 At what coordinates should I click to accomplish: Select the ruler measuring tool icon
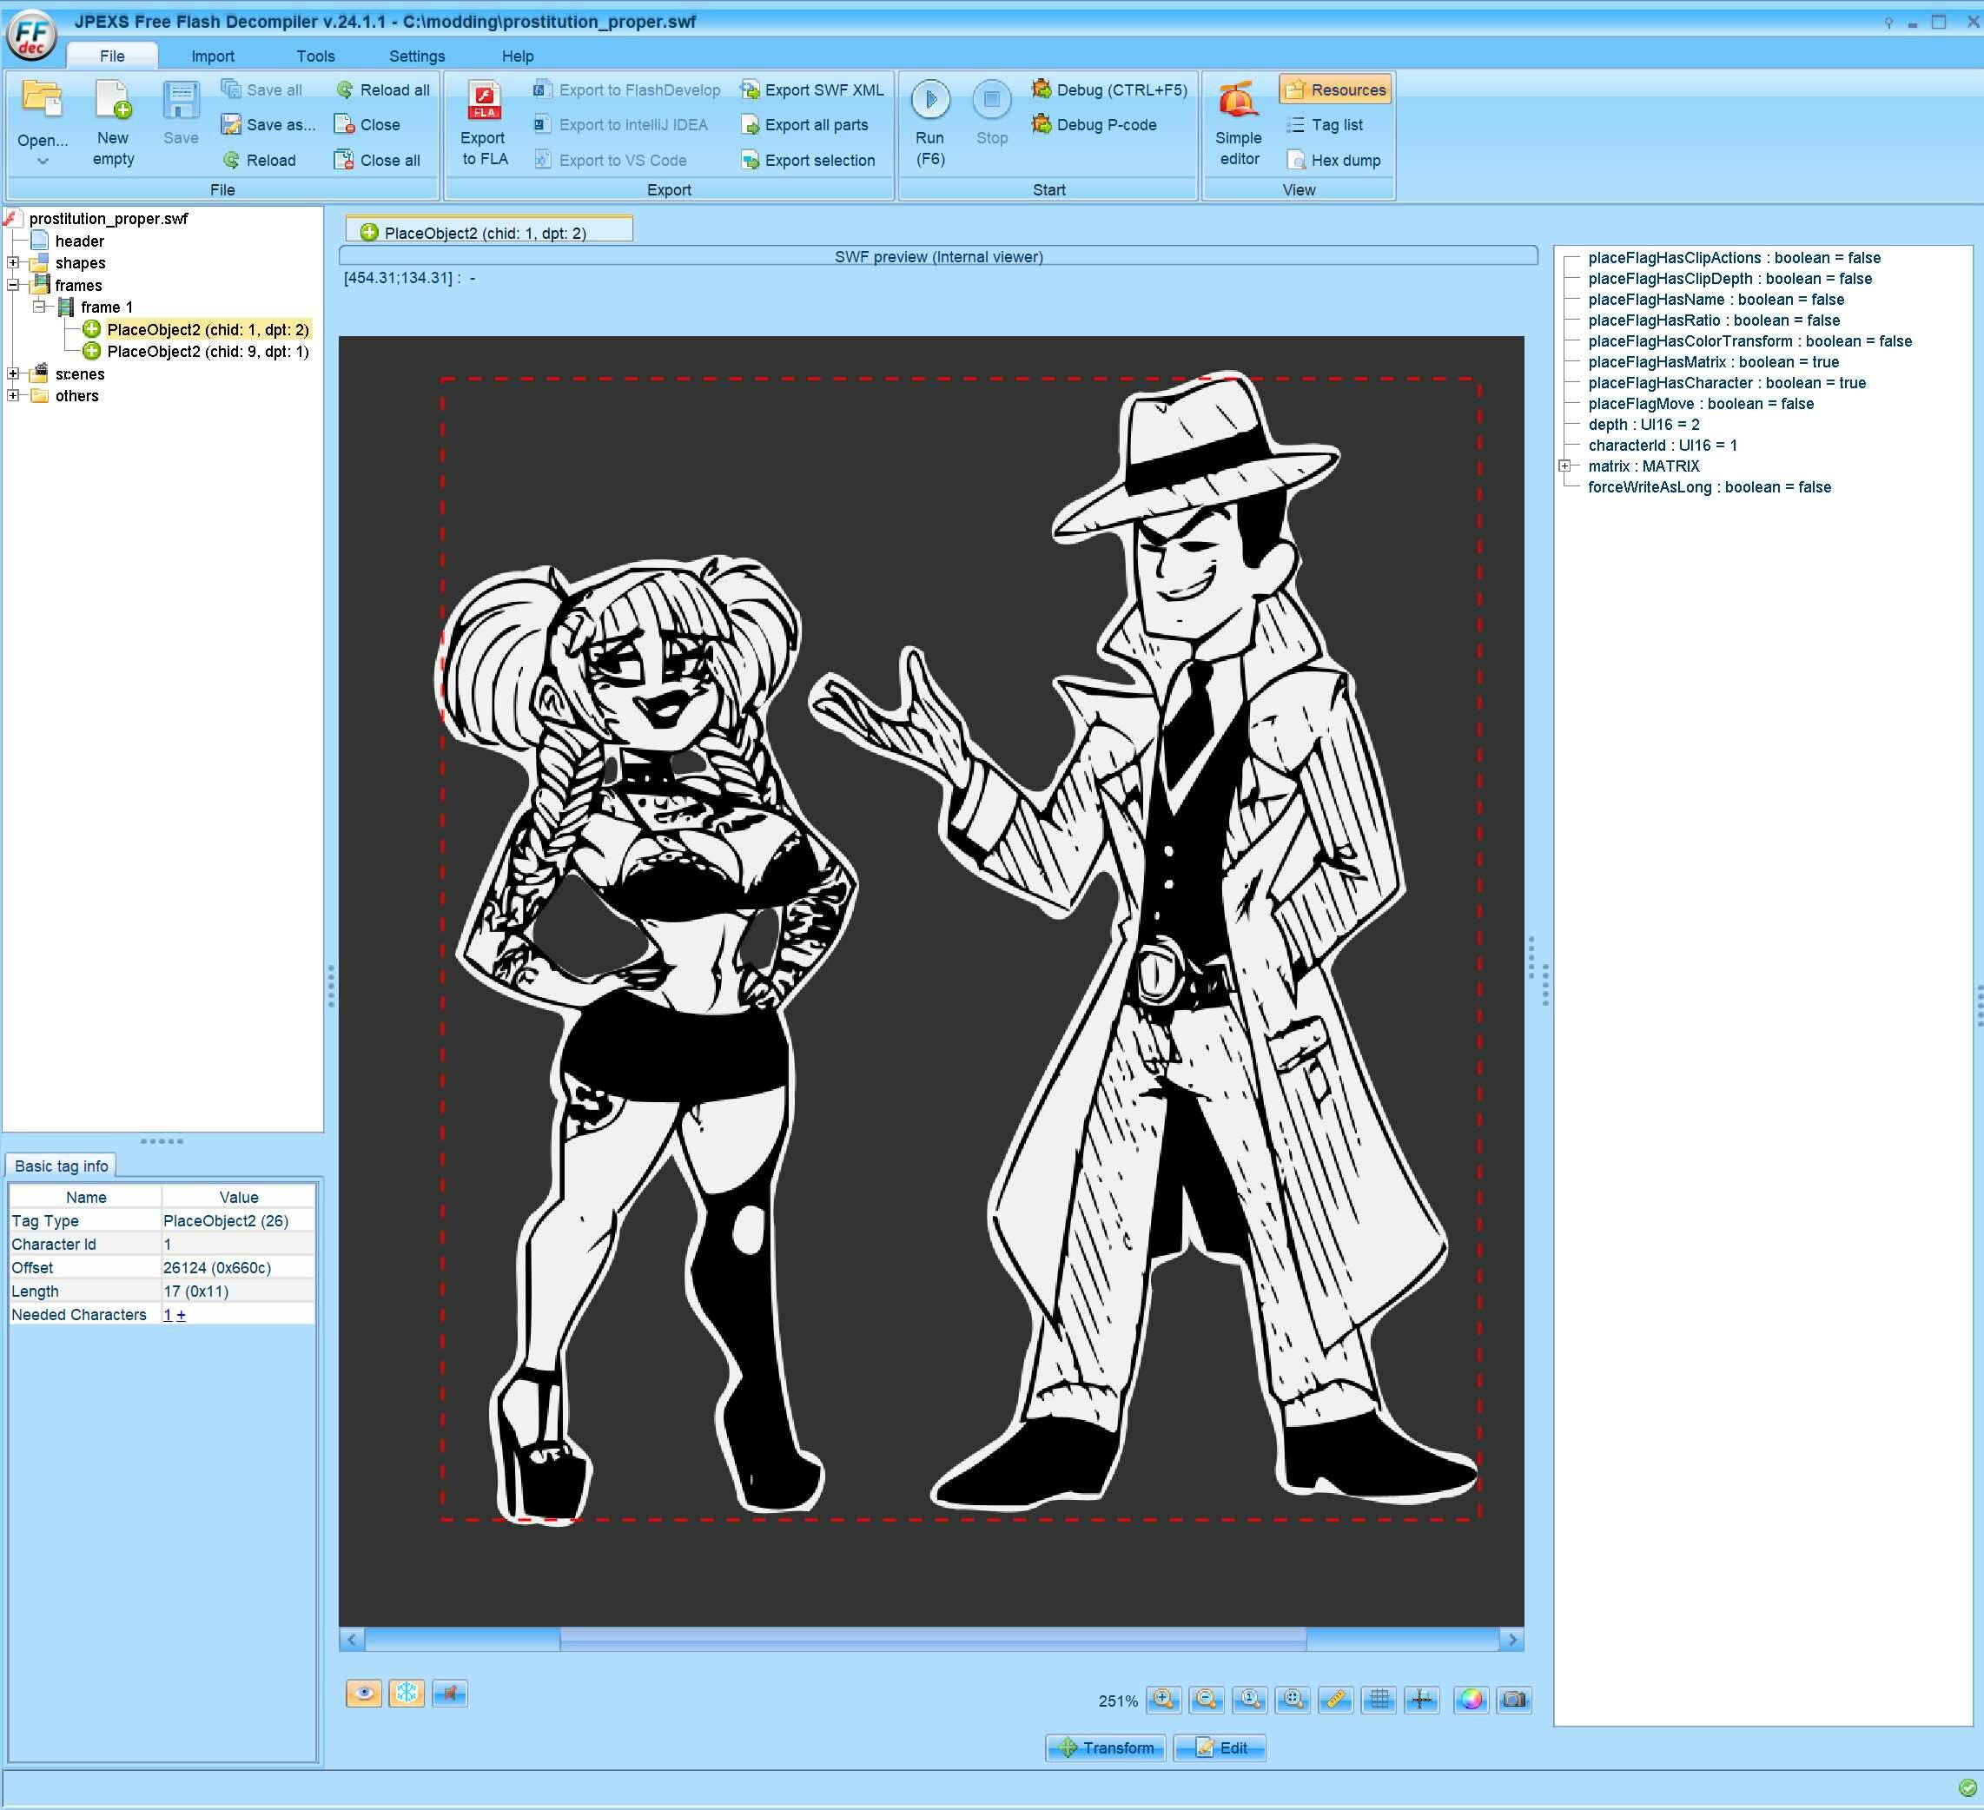1335,1699
